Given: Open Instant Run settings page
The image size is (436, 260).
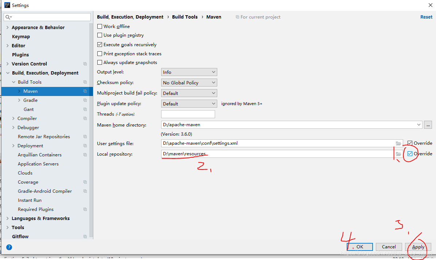Looking at the screenshot, I should 30,200.
